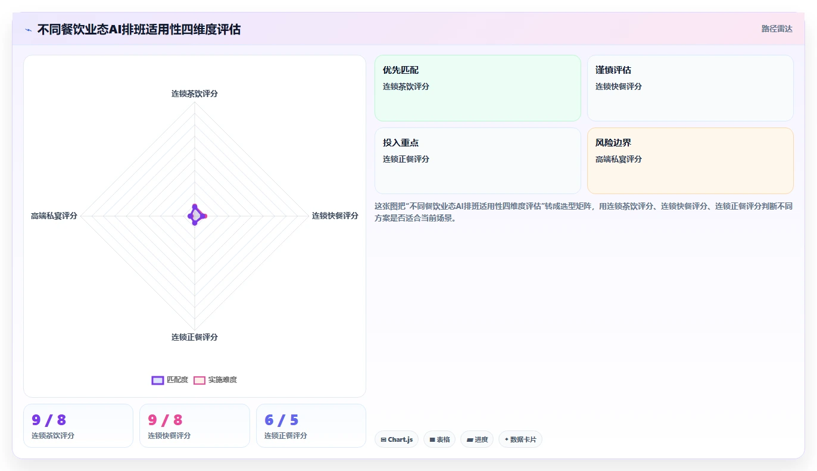Click the 连锁茶饮评分 radar axis label
Screen dimensions: 817x471
[195, 93]
